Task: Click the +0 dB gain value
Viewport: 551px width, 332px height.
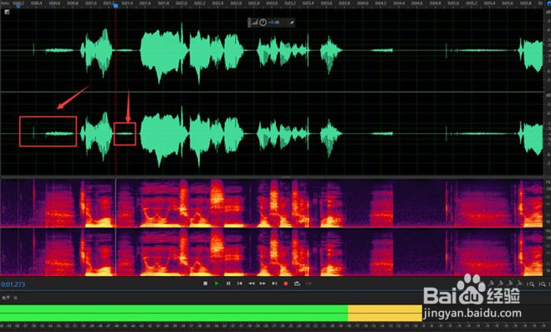Action: (x=274, y=23)
